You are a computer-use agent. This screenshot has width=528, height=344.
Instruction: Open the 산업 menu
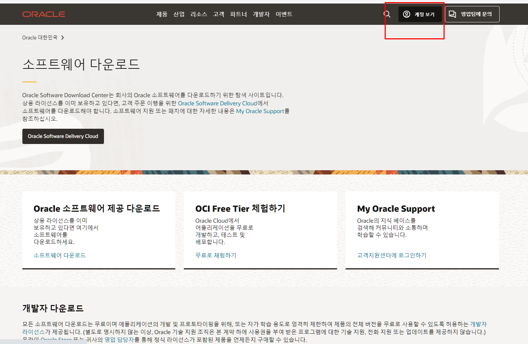pyautogui.click(x=179, y=14)
